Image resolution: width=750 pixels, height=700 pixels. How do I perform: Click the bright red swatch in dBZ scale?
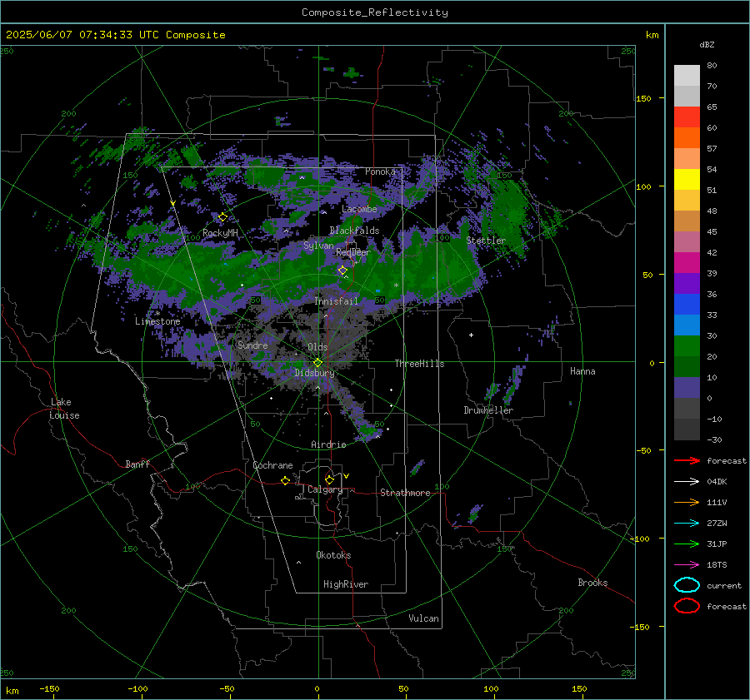(687, 117)
